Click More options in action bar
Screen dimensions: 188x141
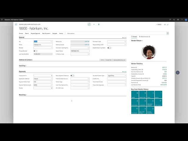71,33
